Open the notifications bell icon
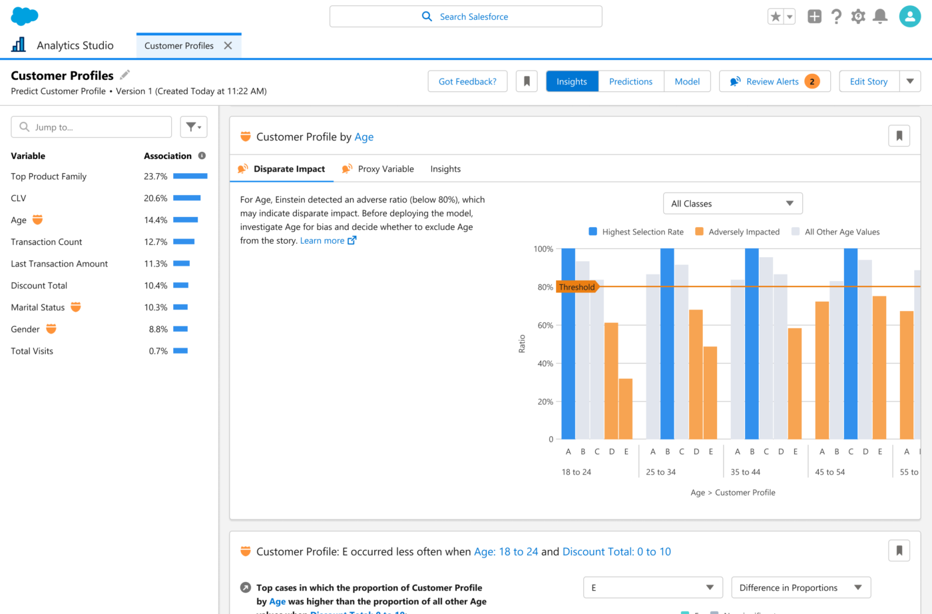The width and height of the screenshot is (932, 614). pos(880,17)
